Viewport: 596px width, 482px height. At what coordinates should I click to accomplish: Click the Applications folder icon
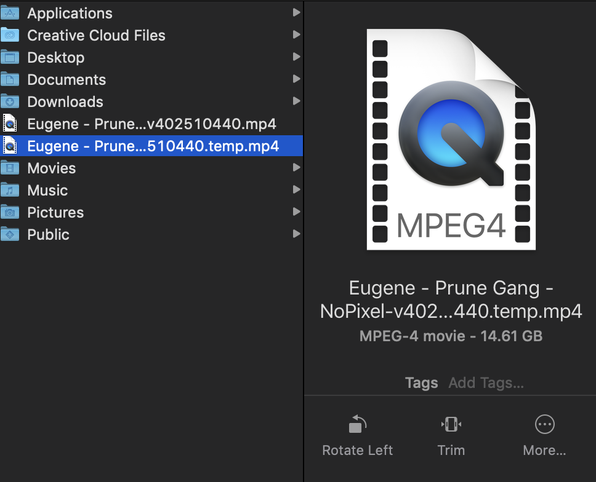point(10,14)
